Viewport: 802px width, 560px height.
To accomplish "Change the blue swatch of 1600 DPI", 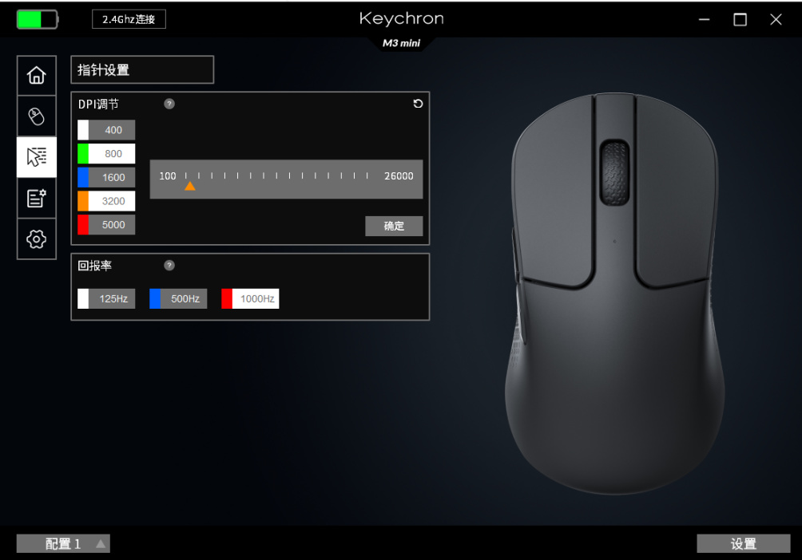I will [x=83, y=177].
